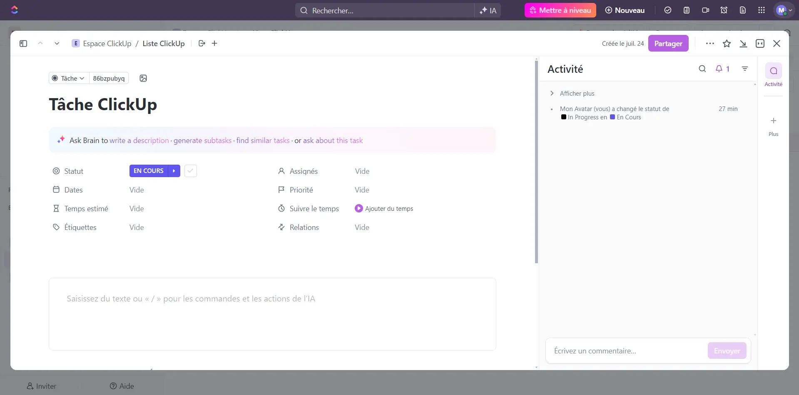Open the EN COURS status dropdown
The width and height of the screenshot is (799, 395).
coord(149,171)
